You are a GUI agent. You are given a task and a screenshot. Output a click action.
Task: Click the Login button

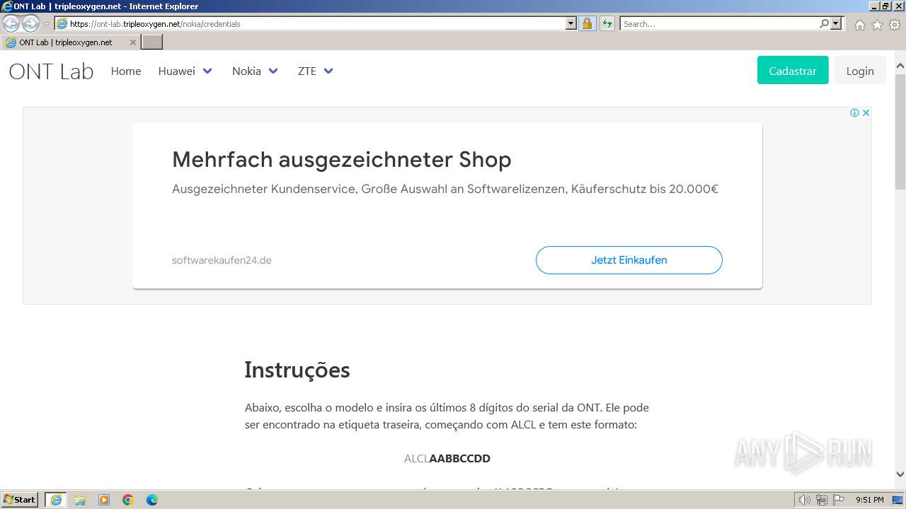click(860, 71)
